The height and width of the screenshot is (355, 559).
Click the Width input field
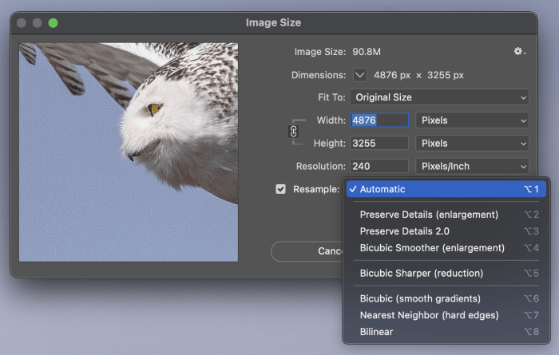pyautogui.click(x=379, y=120)
